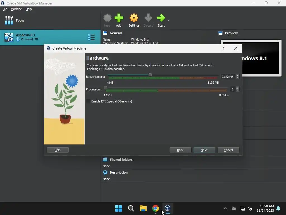The width and height of the screenshot is (286, 215).
Task: Open taskbar Search
Action: [x=131, y=208]
